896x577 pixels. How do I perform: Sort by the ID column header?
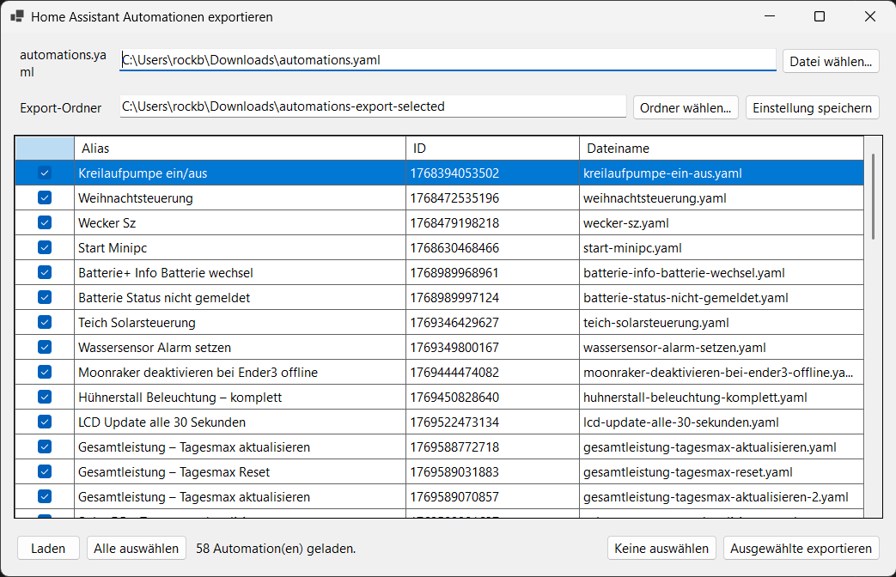(x=492, y=148)
